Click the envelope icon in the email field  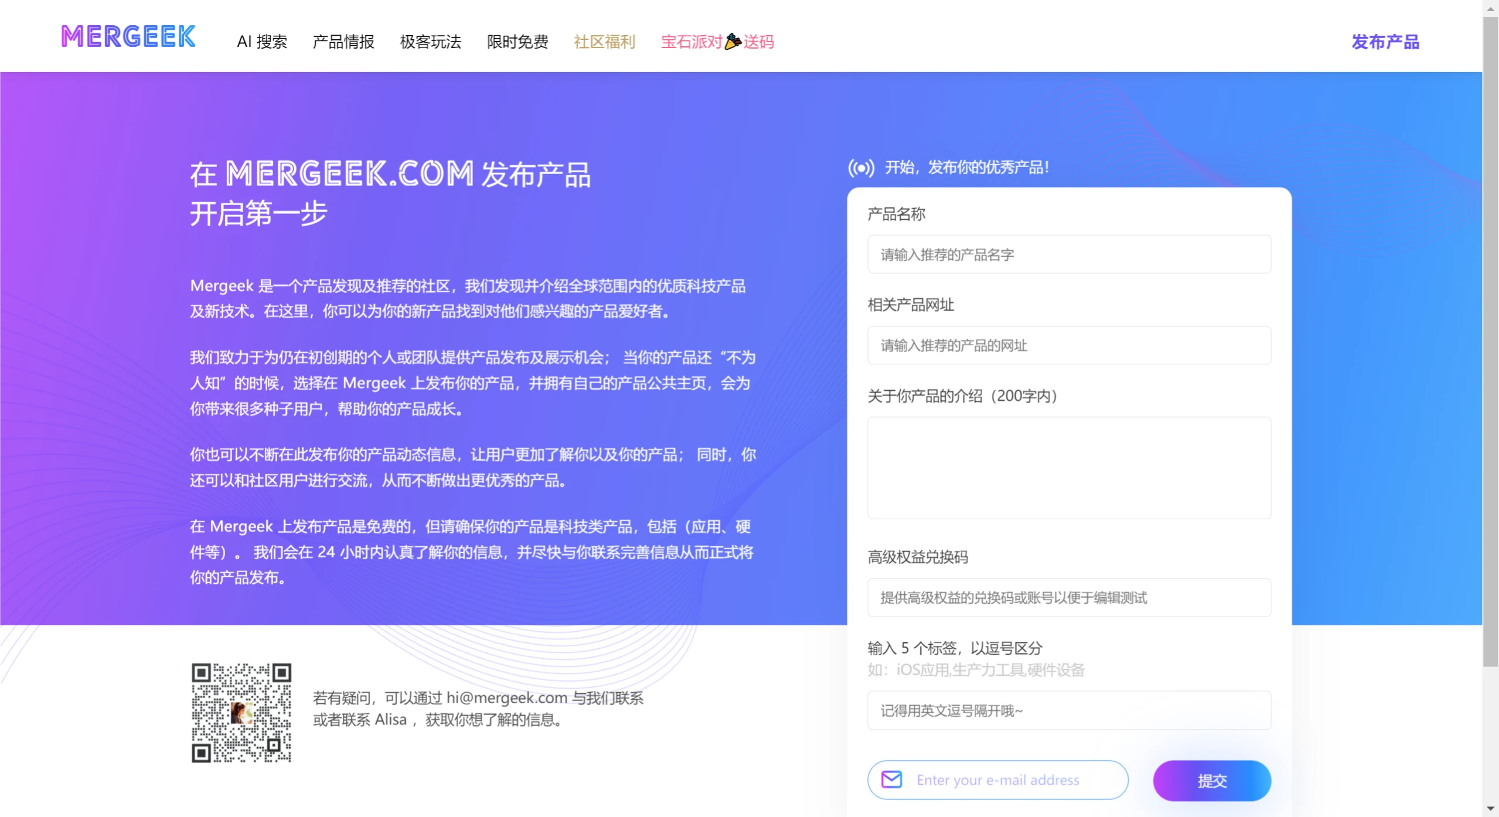[891, 779]
